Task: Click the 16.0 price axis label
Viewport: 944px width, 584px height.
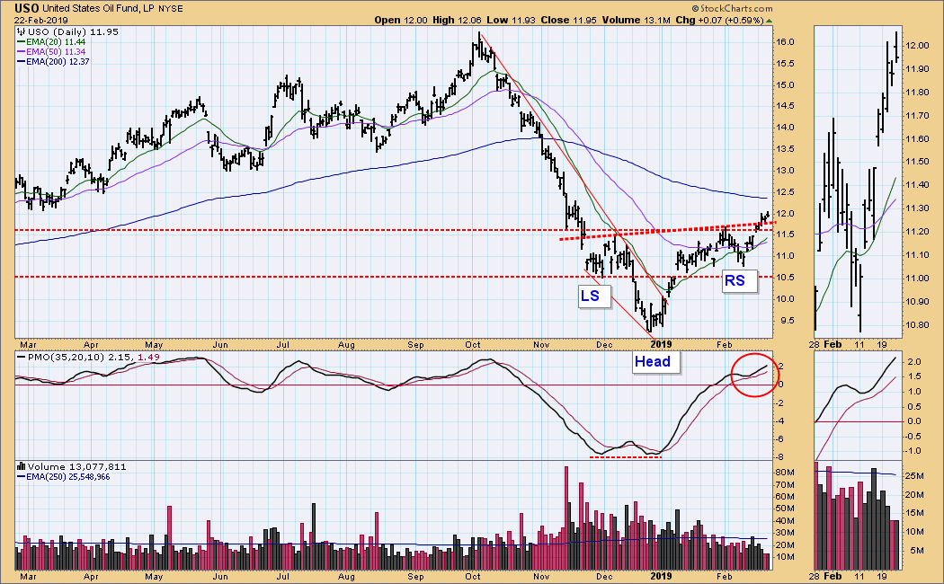Action: point(788,42)
